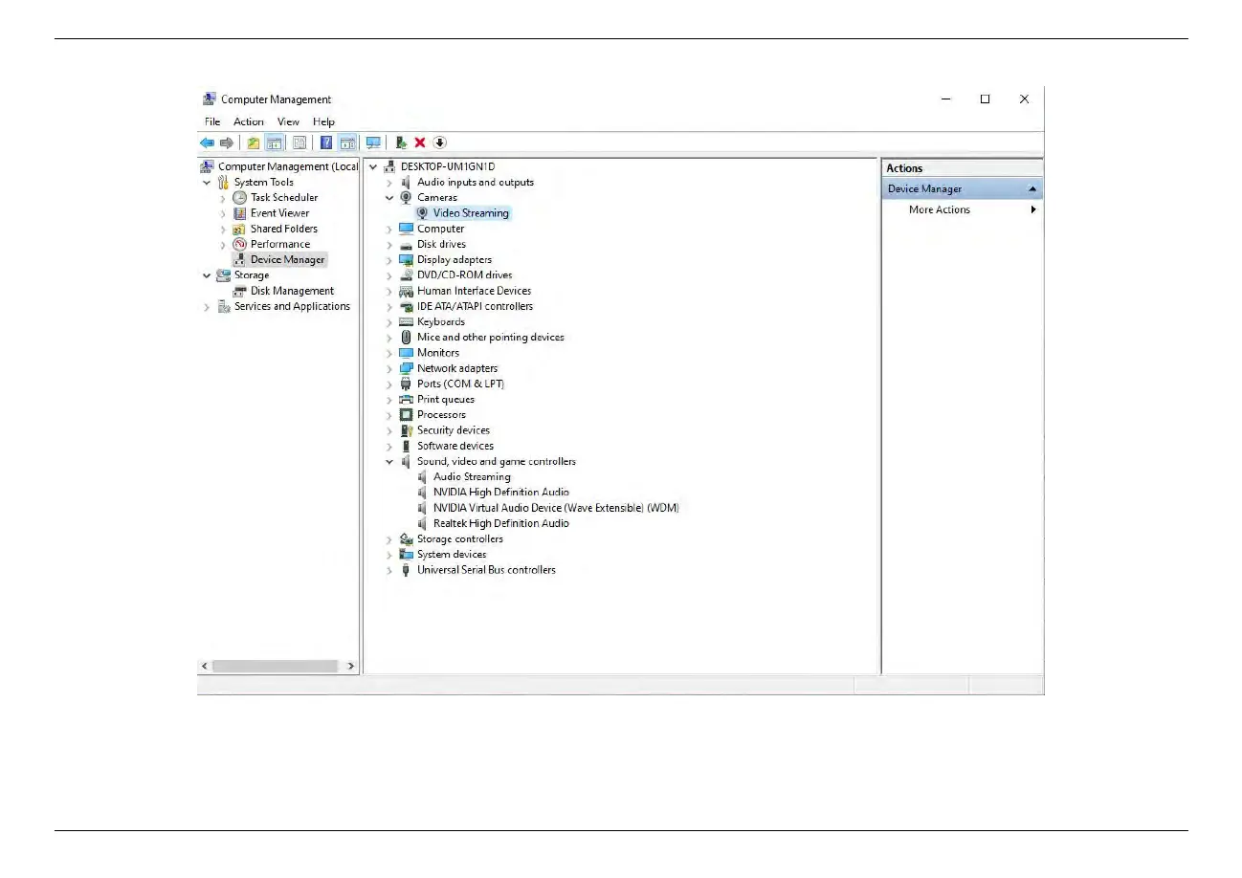Toggle Show/Hide Action Pane toolbar button
Image resolution: width=1242 pixels, height=878 pixels.
pos(347,143)
